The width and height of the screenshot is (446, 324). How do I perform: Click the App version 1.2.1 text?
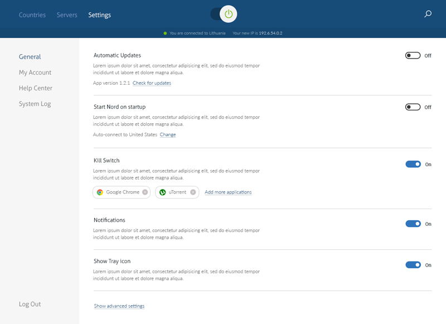(x=111, y=83)
